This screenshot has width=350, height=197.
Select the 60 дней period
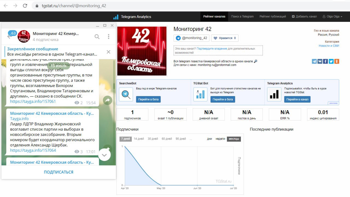coord(167,139)
